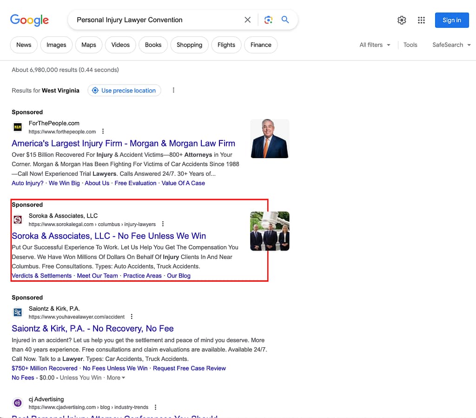
Task: Open Search by image camera icon
Action: (x=268, y=20)
